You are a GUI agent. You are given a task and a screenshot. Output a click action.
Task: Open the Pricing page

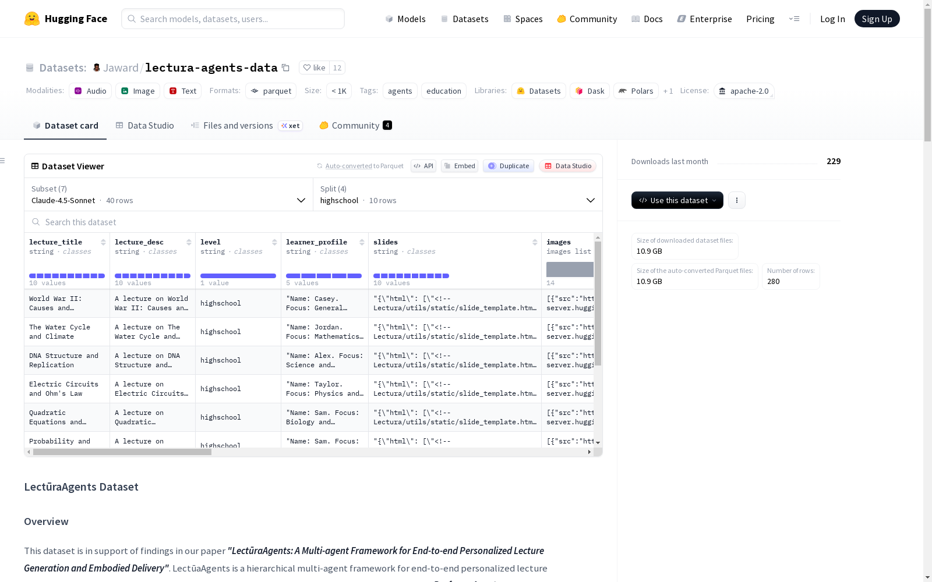tap(760, 19)
